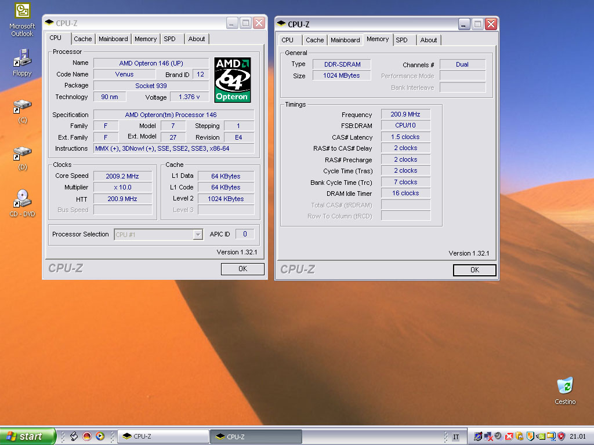Click the memory Type value DDR-SDRAM

tap(342, 64)
